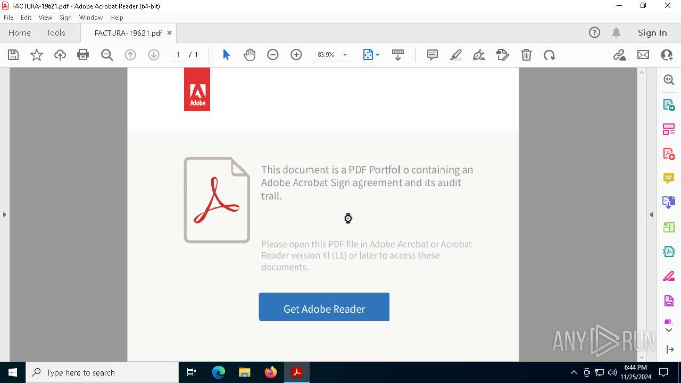Switch to the Home tab
This screenshot has width=681, height=383.
[20, 32]
